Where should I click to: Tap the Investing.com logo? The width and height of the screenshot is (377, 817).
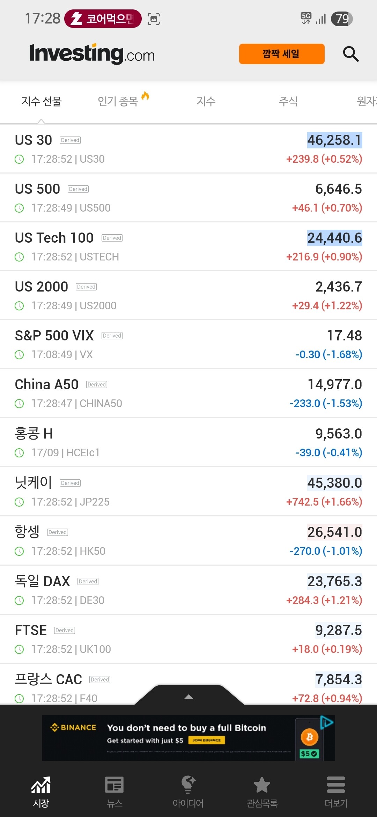pos(92,54)
